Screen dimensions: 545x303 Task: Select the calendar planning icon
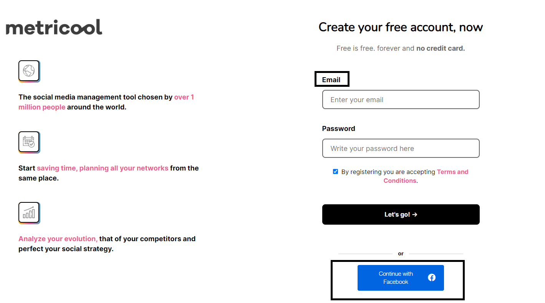point(29,142)
